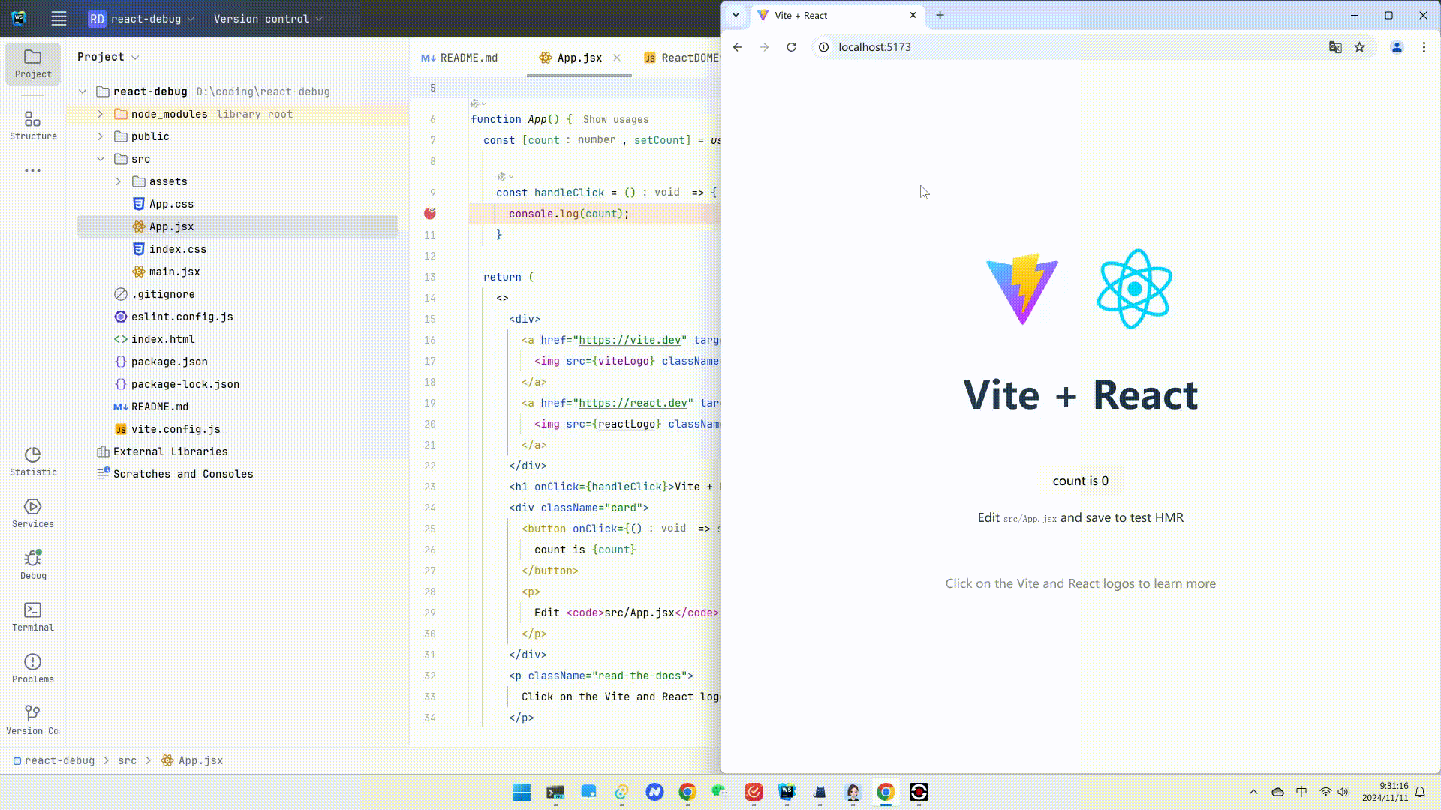
Task: Open the Structure tool window
Action: (x=32, y=125)
